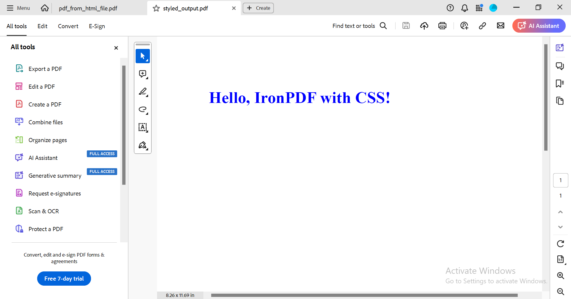This screenshot has height=299, width=571.
Task: Select the Highlight pen tool
Action: tap(143, 92)
